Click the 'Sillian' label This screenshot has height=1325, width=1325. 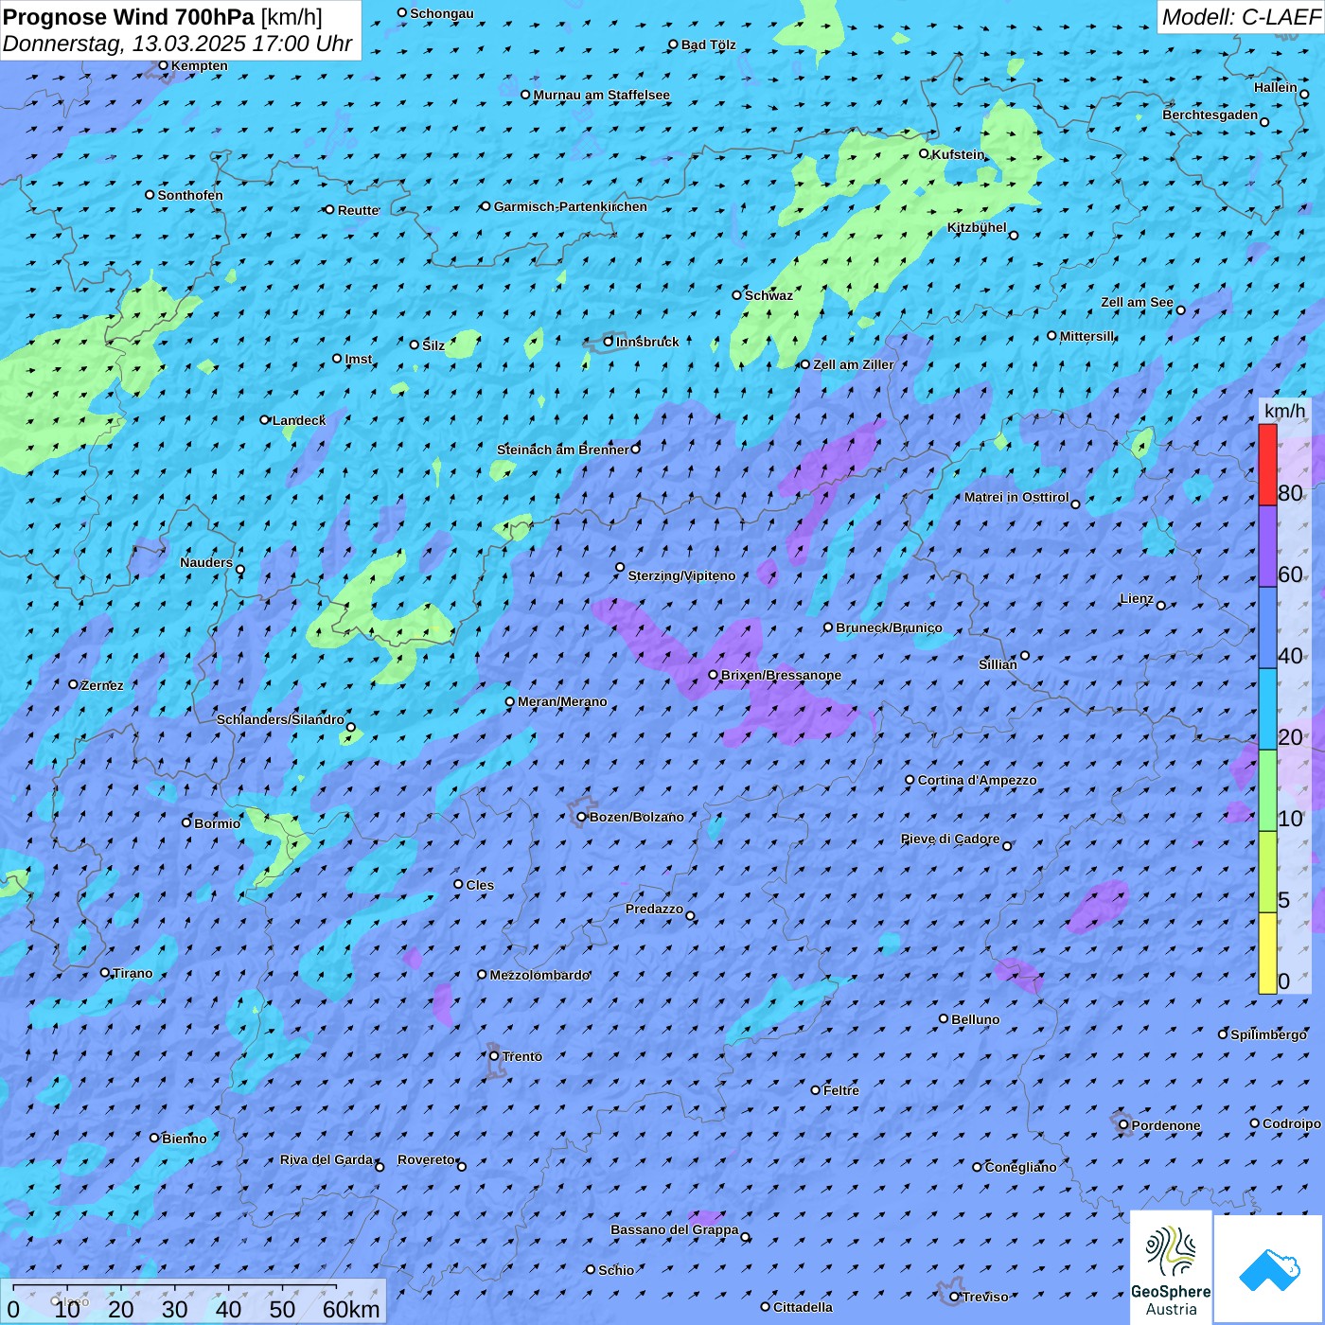tap(998, 664)
